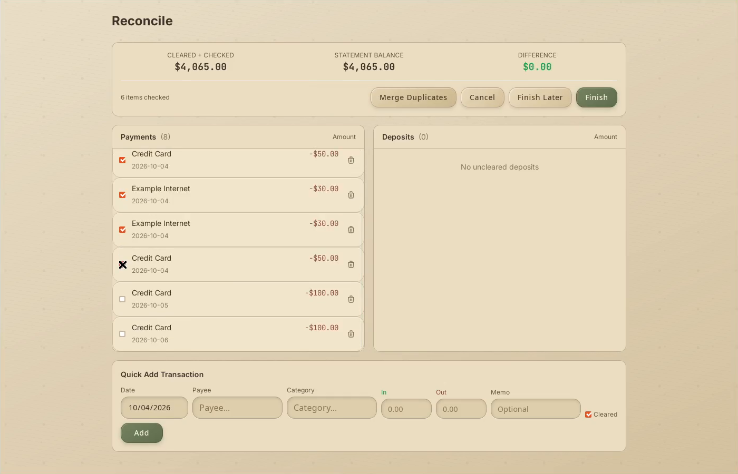Click the Quick Add Transaction heading
The image size is (738, 474).
pos(162,374)
